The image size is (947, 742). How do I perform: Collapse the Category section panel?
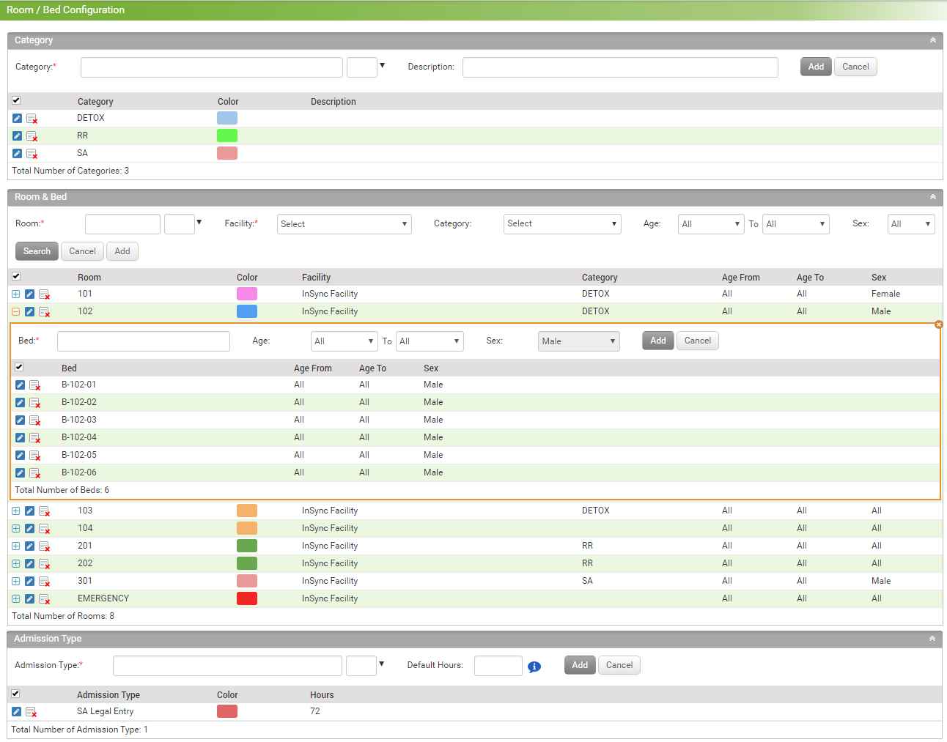point(932,40)
